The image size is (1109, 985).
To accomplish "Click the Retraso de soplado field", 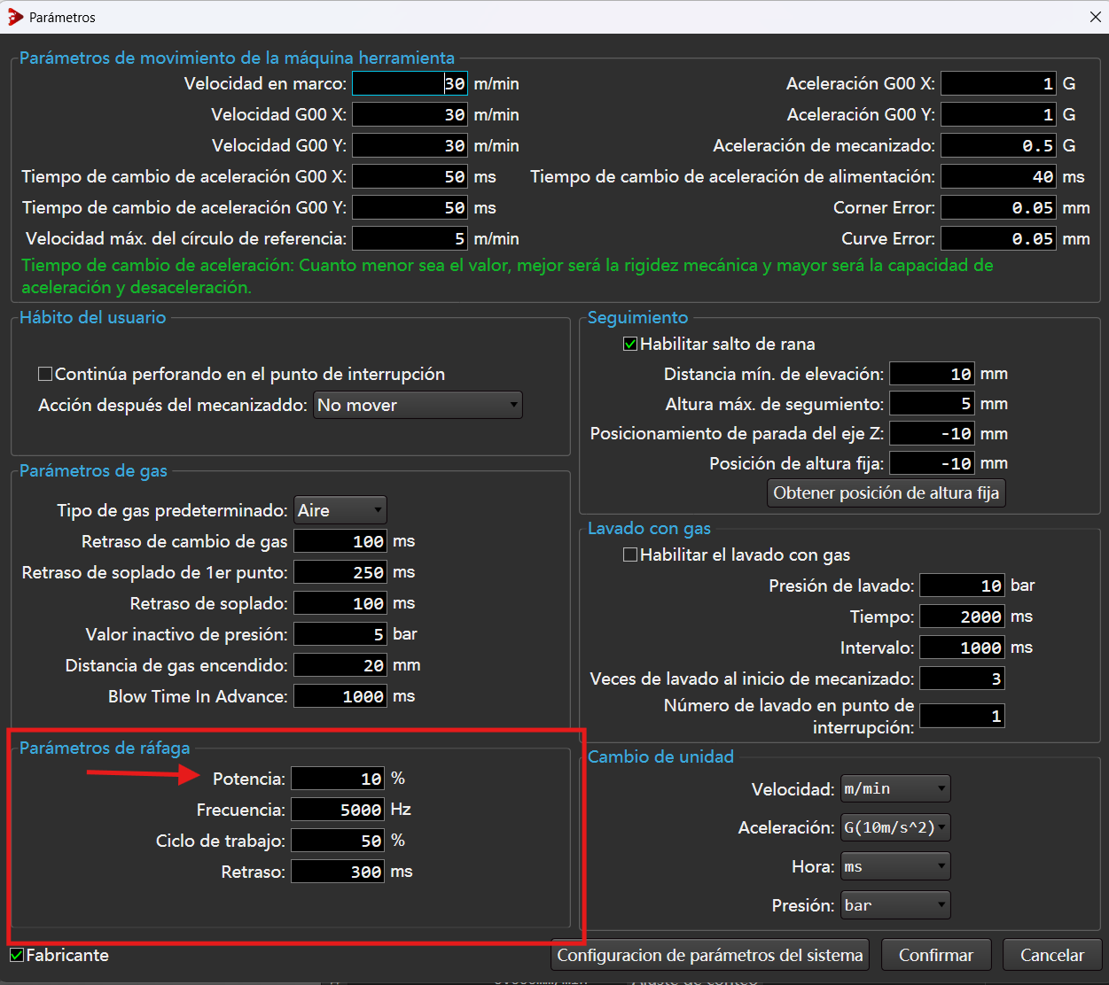I will point(340,603).
